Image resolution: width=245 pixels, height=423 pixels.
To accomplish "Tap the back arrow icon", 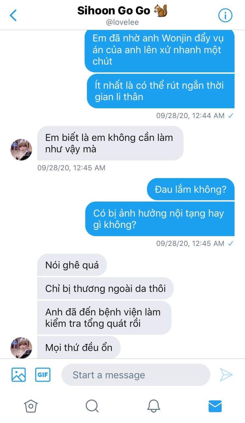I will pyautogui.click(x=13, y=15).
